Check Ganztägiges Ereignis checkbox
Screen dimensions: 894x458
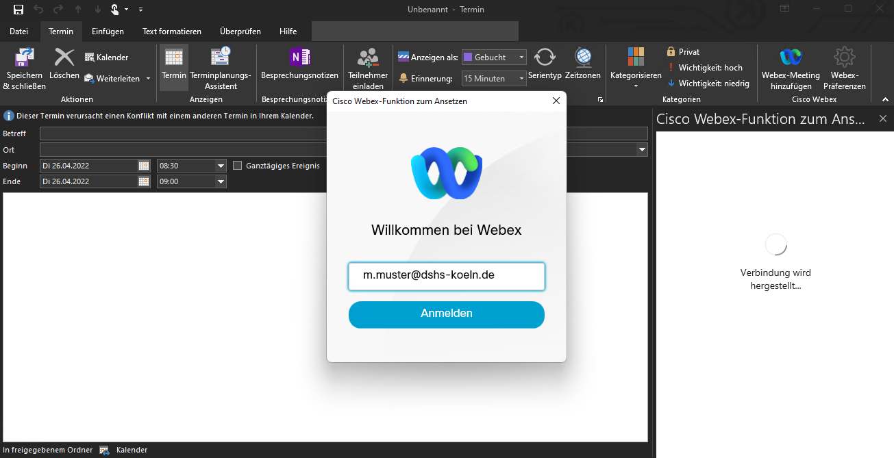238,166
